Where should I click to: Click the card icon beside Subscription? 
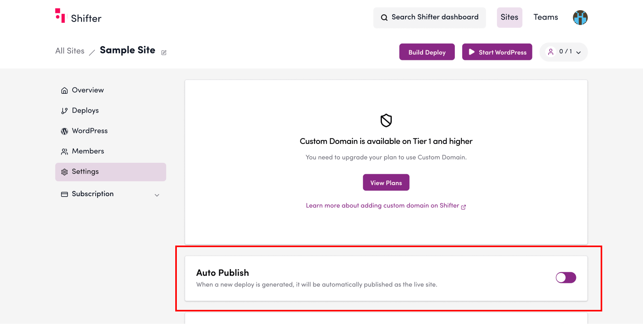[x=64, y=194]
